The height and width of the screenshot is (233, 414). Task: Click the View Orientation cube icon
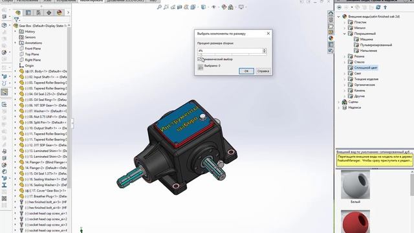[x=193, y=7]
